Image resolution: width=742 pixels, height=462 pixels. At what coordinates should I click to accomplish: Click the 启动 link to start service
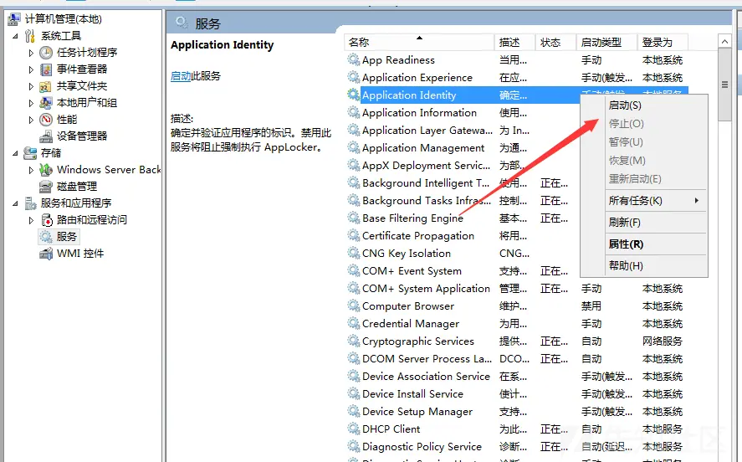[x=181, y=76]
